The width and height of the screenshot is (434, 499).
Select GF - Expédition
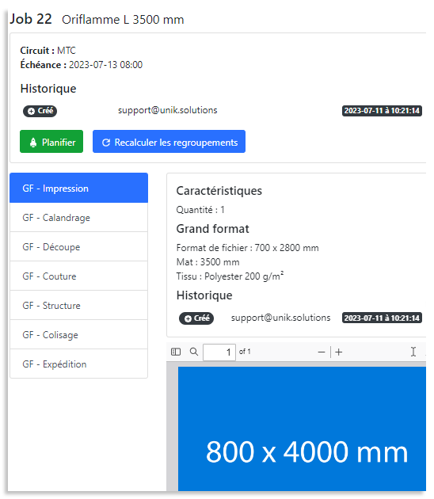[x=79, y=364]
